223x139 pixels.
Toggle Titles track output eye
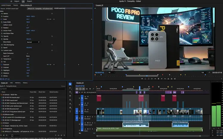click(88, 97)
